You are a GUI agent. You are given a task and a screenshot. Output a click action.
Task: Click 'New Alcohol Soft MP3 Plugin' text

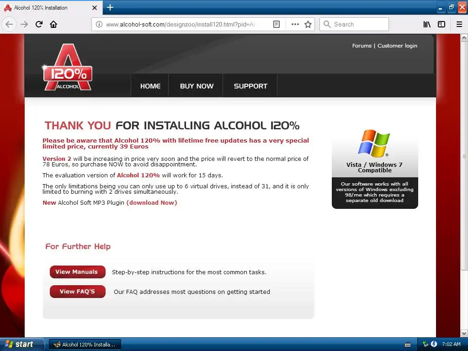pyautogui.click(x=83, y=202)
